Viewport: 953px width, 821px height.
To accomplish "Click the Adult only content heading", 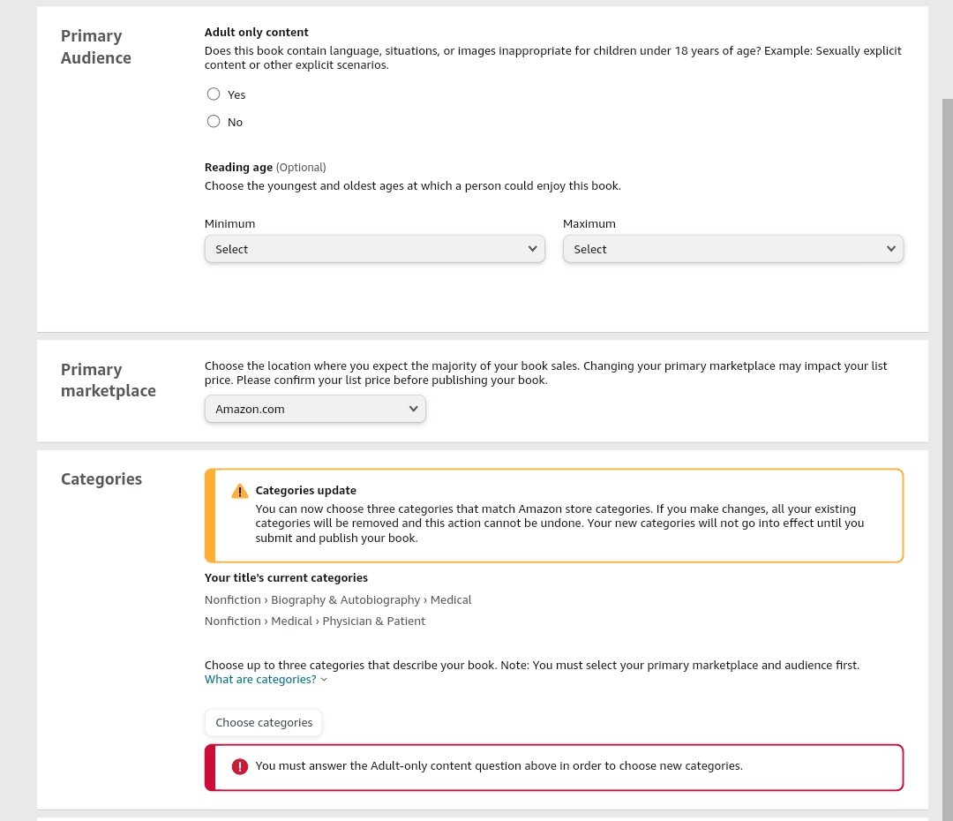I will pyautogui.click(x=257, y=33).
